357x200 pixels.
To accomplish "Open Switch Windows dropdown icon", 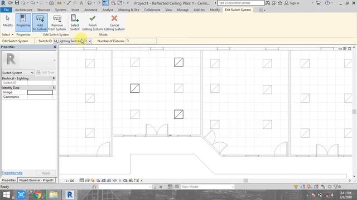I will tap(120, 3).
